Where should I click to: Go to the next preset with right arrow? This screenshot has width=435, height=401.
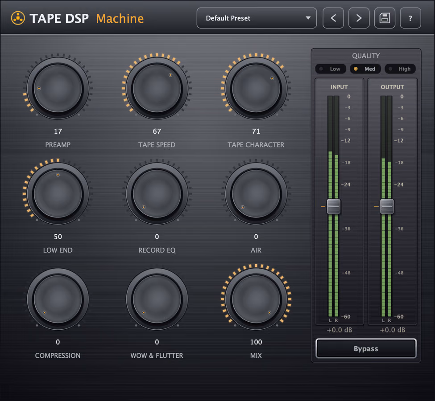(359, 18)
